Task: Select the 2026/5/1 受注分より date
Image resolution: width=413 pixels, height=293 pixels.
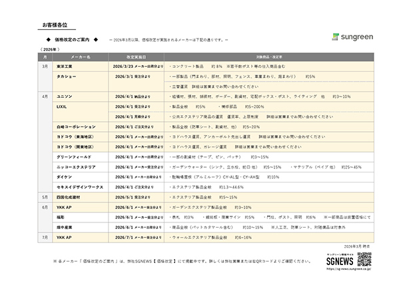Action: [133, 197]
